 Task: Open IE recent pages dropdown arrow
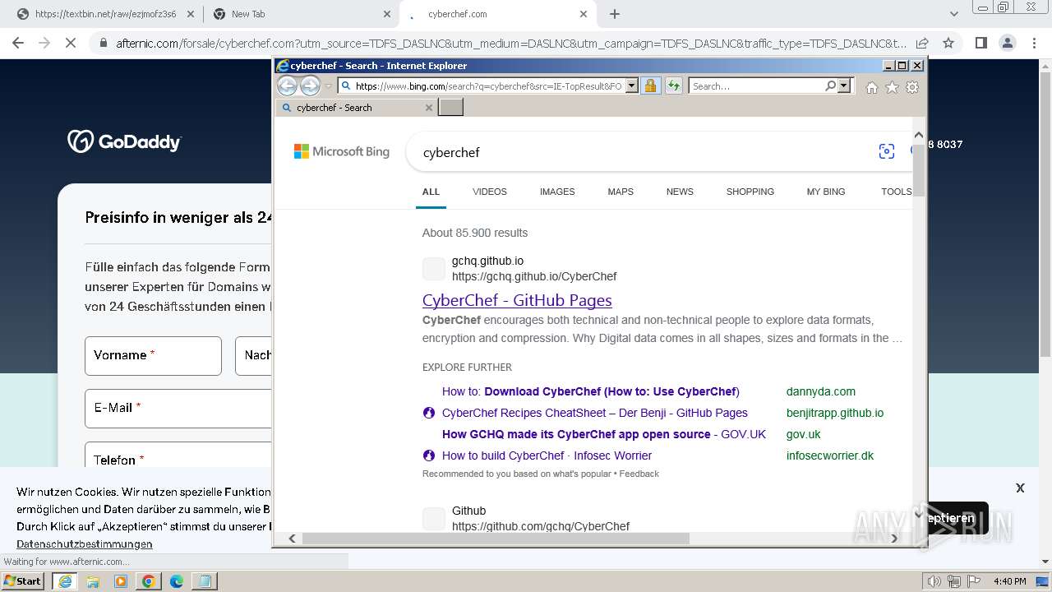click(328, 86)
